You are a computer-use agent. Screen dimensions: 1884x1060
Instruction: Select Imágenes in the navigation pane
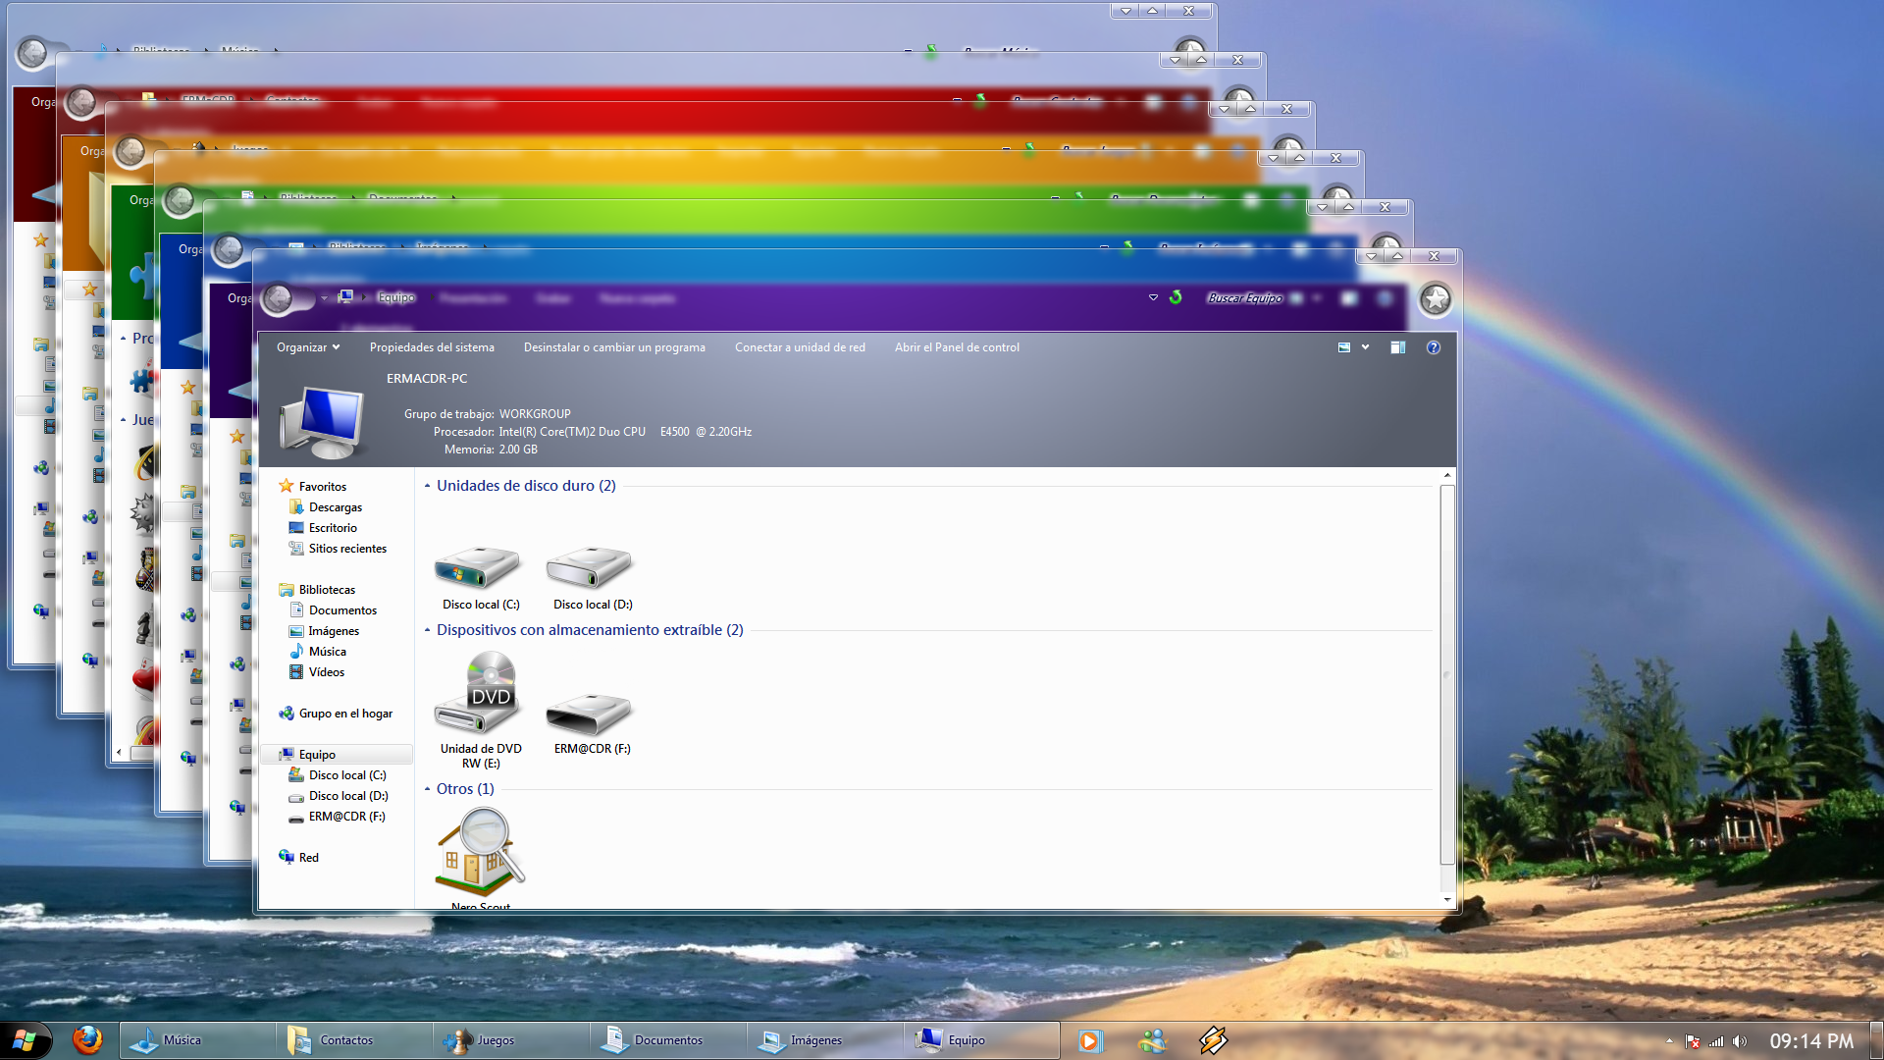click(324, 631)
